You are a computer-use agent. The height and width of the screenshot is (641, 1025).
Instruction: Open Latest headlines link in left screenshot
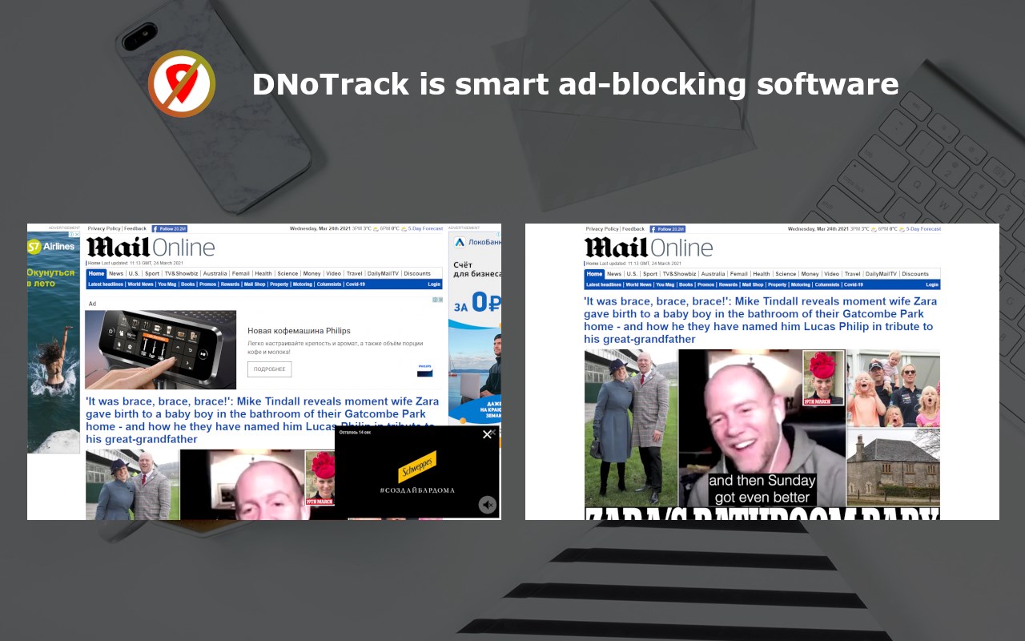click(x=106, y=284)
